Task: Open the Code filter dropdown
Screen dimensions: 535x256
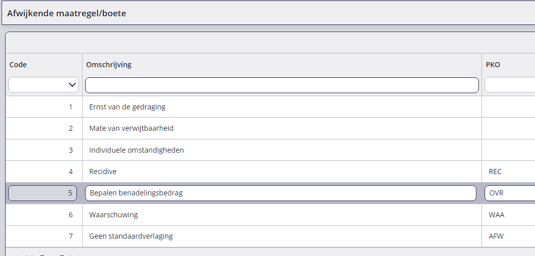Action: [44, 85]
